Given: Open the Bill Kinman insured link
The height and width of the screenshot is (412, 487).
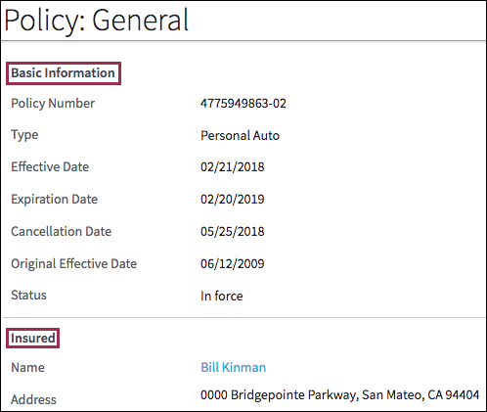Looking at the screenshot, I should (x=234, y=367).
